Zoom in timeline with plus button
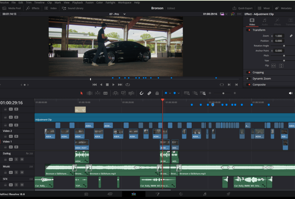Screen dimensions: 295x199 click(234, 93)
